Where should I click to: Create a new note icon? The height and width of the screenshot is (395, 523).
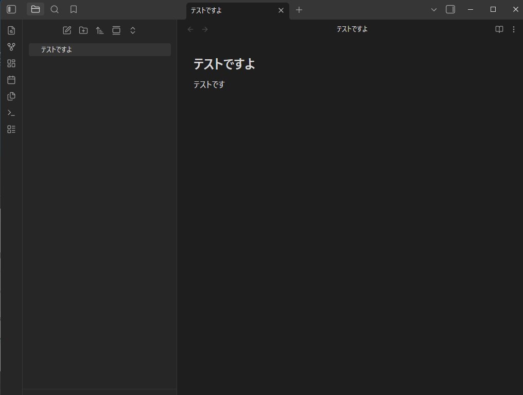(x=67, y=30)
